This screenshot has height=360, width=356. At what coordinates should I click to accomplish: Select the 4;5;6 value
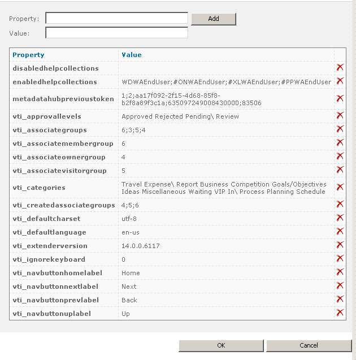pyautogui.click(x=130, y=205)
